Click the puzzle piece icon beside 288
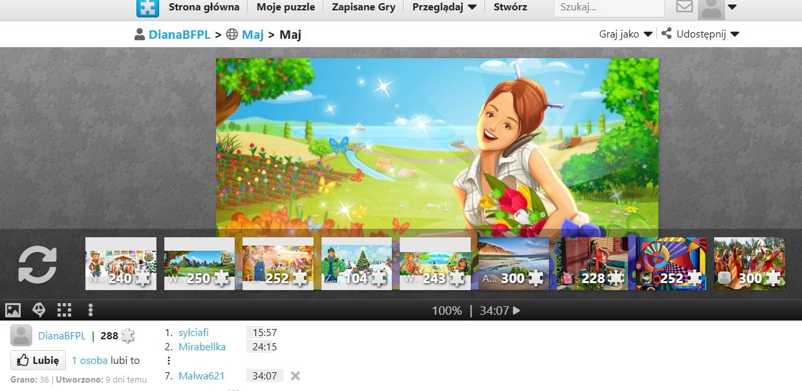 128,336
